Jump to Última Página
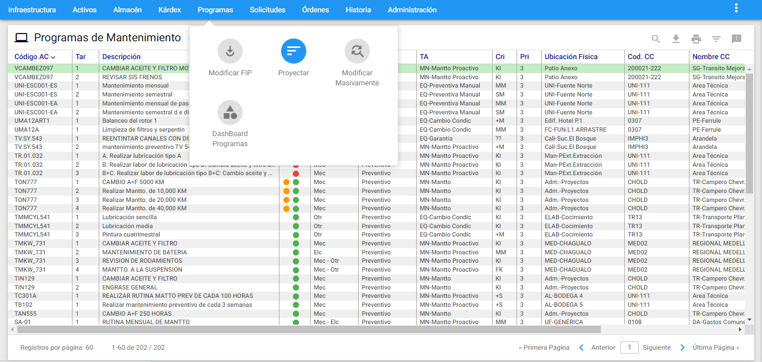This screenshot has width=762, height=362. (x=716, y=347)
